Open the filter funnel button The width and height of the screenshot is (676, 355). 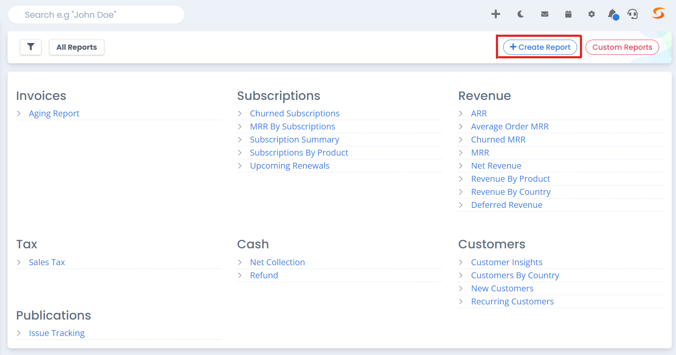[x=30, y=47]
